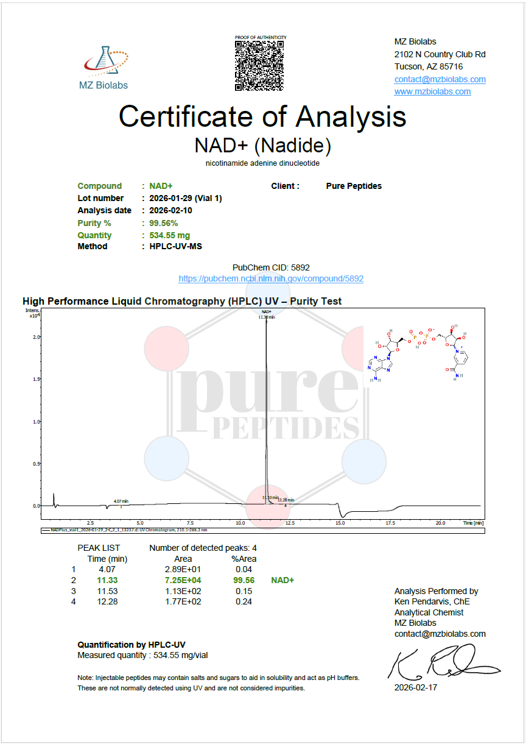Image resolution: width=526 pixels, height=744 pixels.
Task: Click 'Quantification by HPLC-UV' heading
Action: (131, 645)
